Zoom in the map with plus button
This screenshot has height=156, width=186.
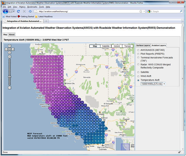point(9,56)
